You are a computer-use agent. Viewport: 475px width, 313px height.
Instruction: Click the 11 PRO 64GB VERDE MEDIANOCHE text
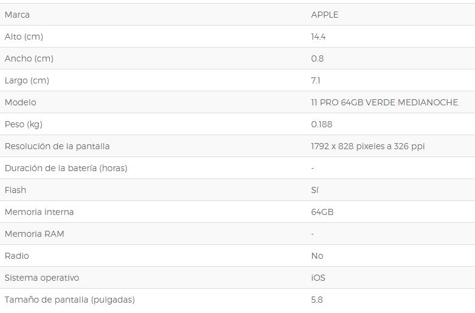click(384, 102)
